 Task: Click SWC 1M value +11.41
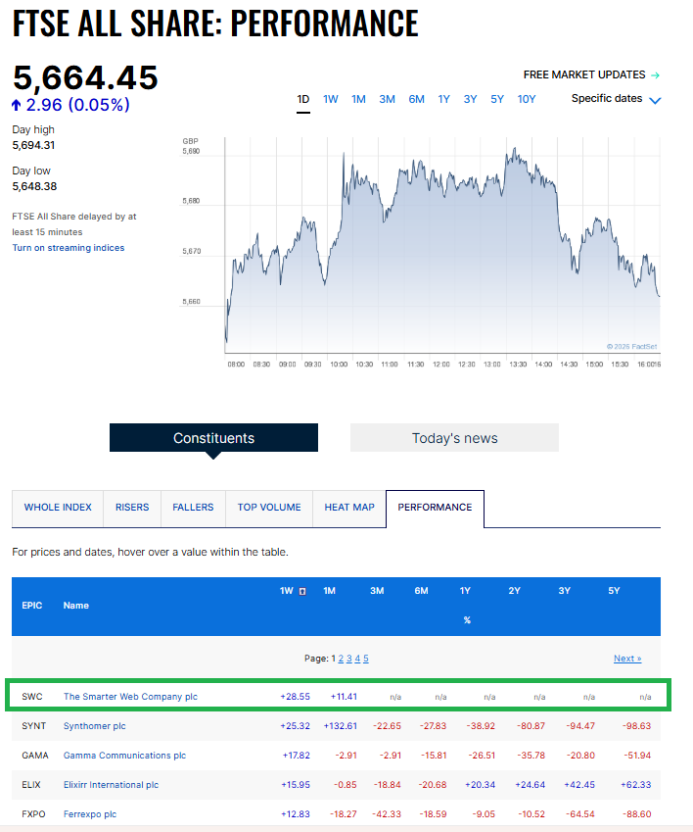click(344, 697)
